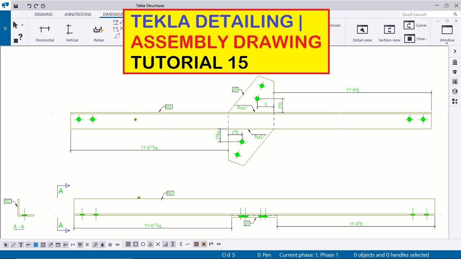
Task: Click the inquire object question-mark icon
Action: pyautogui.click(x=18, y=38)
